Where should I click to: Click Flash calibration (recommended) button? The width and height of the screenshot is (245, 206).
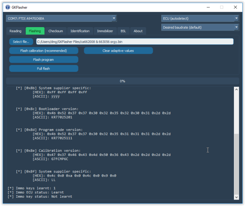(44, 51)
